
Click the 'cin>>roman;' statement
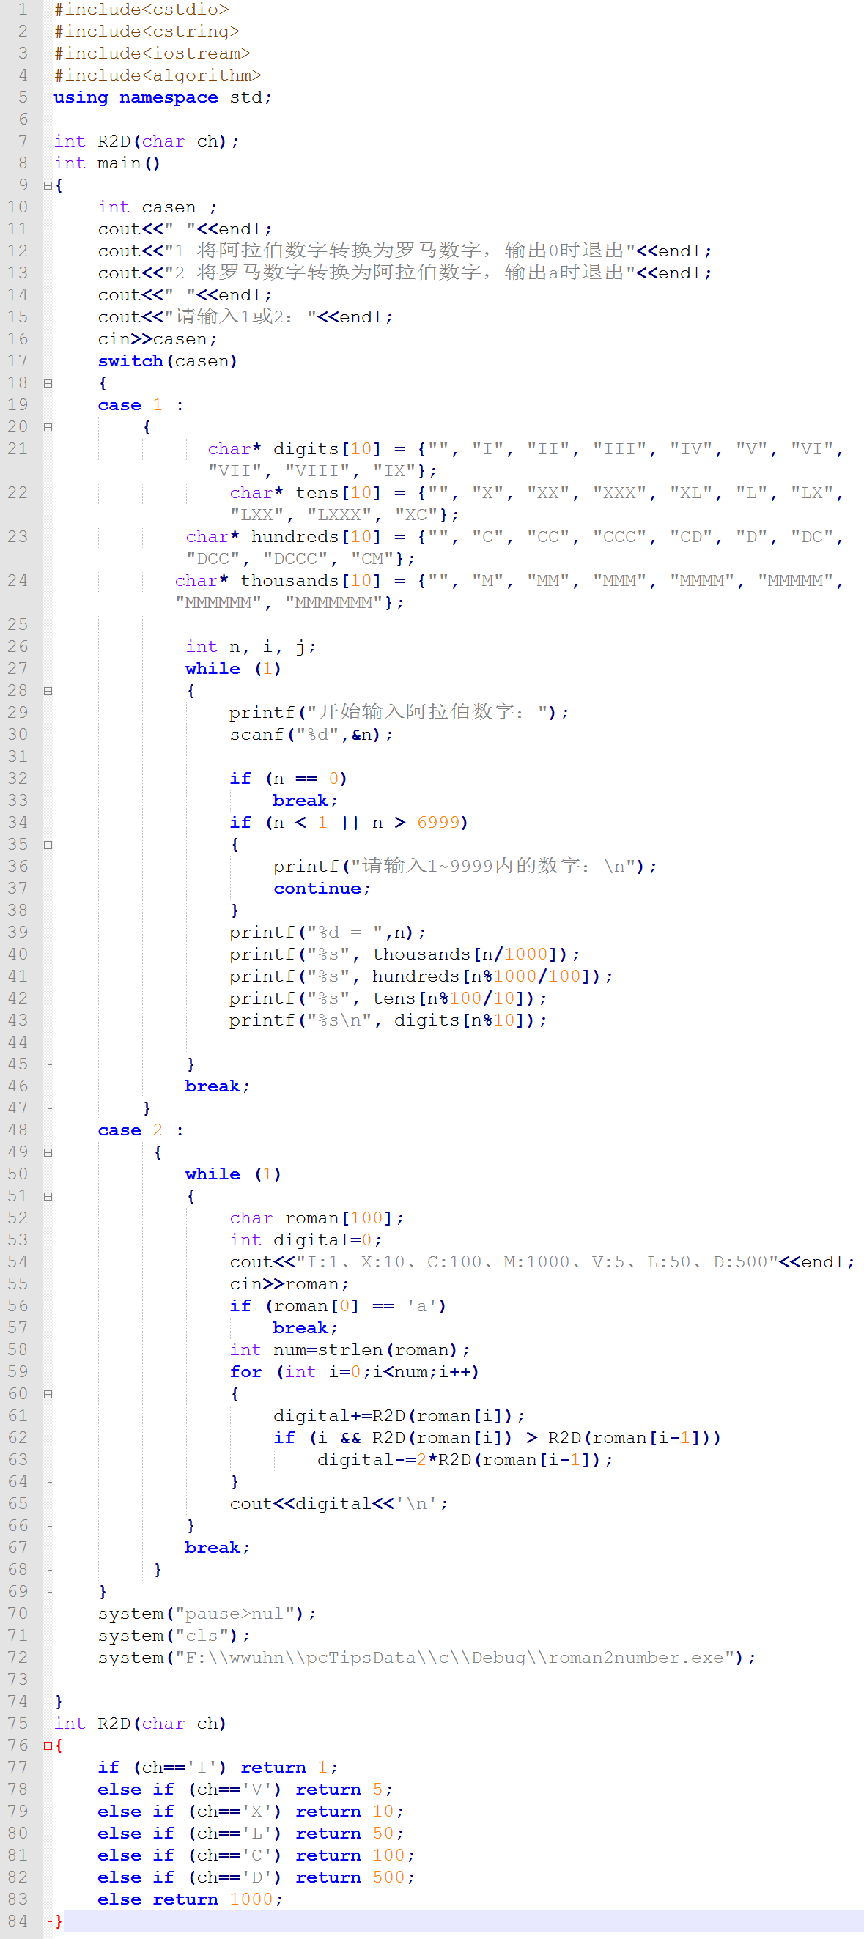pos(289,1284)
